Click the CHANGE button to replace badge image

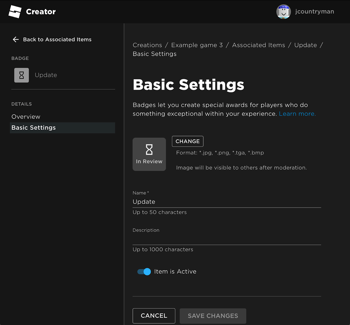coord(187,141)
